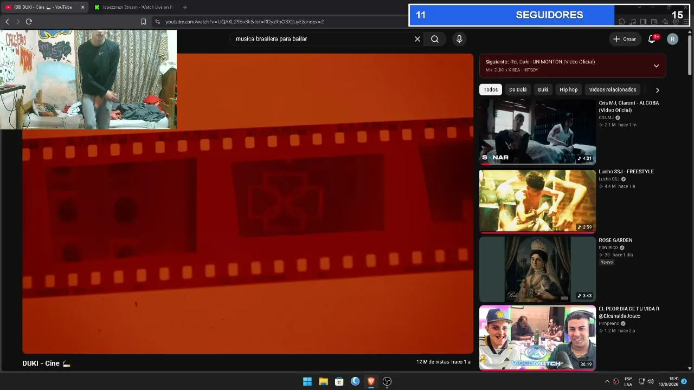The height and width of the screenshot is (390, 694).
Task: Open the taskbar notification count badge
Action: [684, 381]
